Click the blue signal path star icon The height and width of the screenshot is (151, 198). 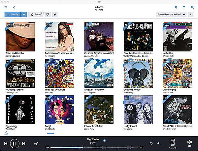104,140
